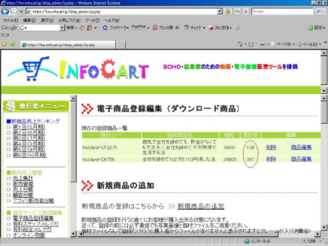Click the security padlock icon

click(x=228, y=11)
